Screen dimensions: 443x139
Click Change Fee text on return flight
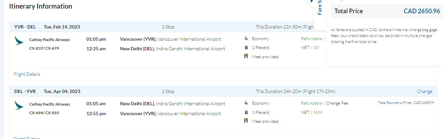[x=337, y=103]
